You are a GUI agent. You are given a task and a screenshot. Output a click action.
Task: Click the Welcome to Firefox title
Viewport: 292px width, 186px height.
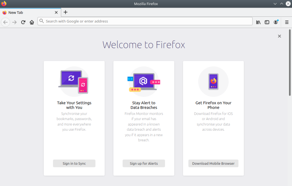point(144,45)
